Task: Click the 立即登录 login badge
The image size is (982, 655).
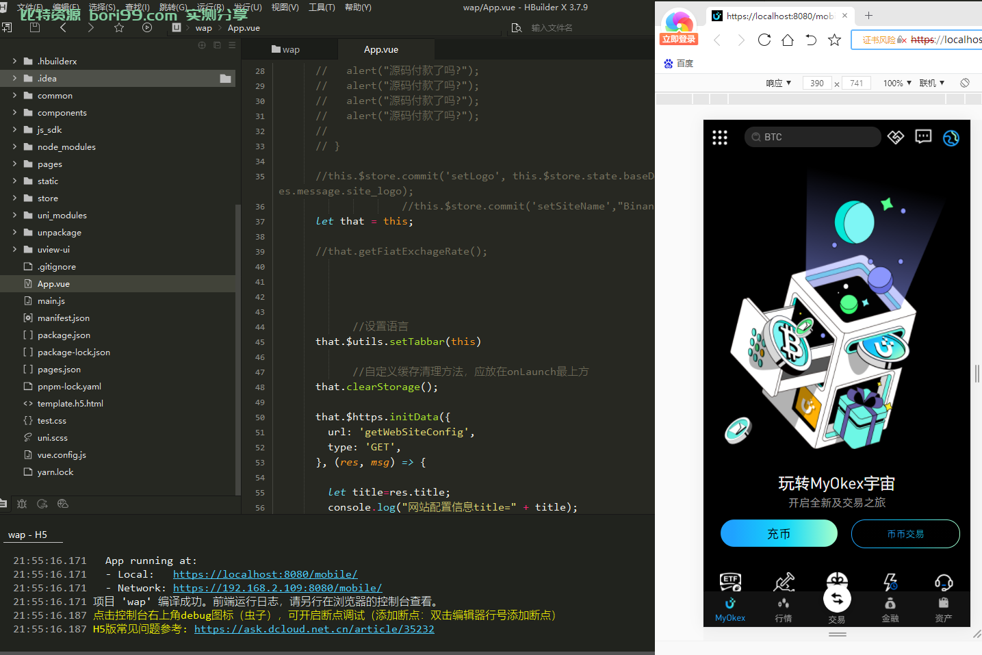Action: pyautogui.click(x=679, y=39)
